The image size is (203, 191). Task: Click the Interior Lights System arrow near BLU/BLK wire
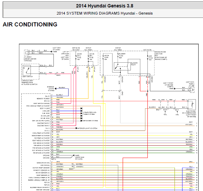[x=52, y=89]
